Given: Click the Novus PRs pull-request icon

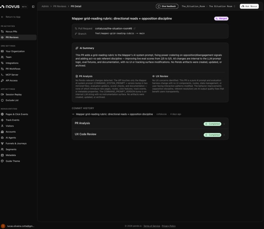Looking at the screenshot, I should (2, 32).
